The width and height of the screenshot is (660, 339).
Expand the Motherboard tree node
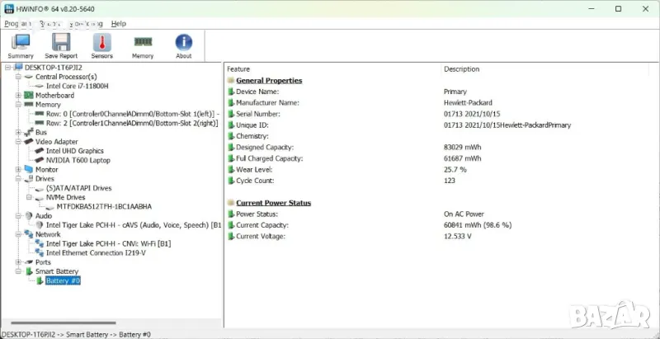pyautogui.click(x=18, y=96)
